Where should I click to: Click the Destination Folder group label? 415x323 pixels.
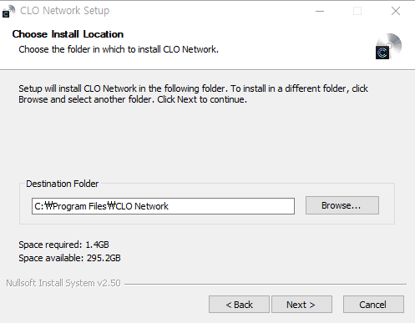[63, 184]
